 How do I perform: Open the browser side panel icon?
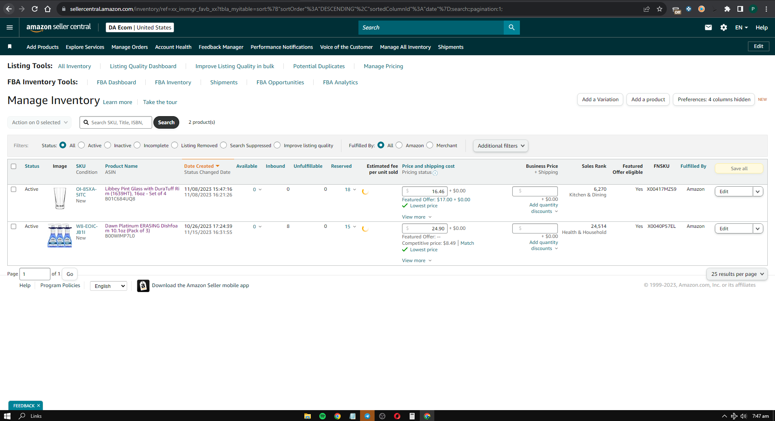740,9
